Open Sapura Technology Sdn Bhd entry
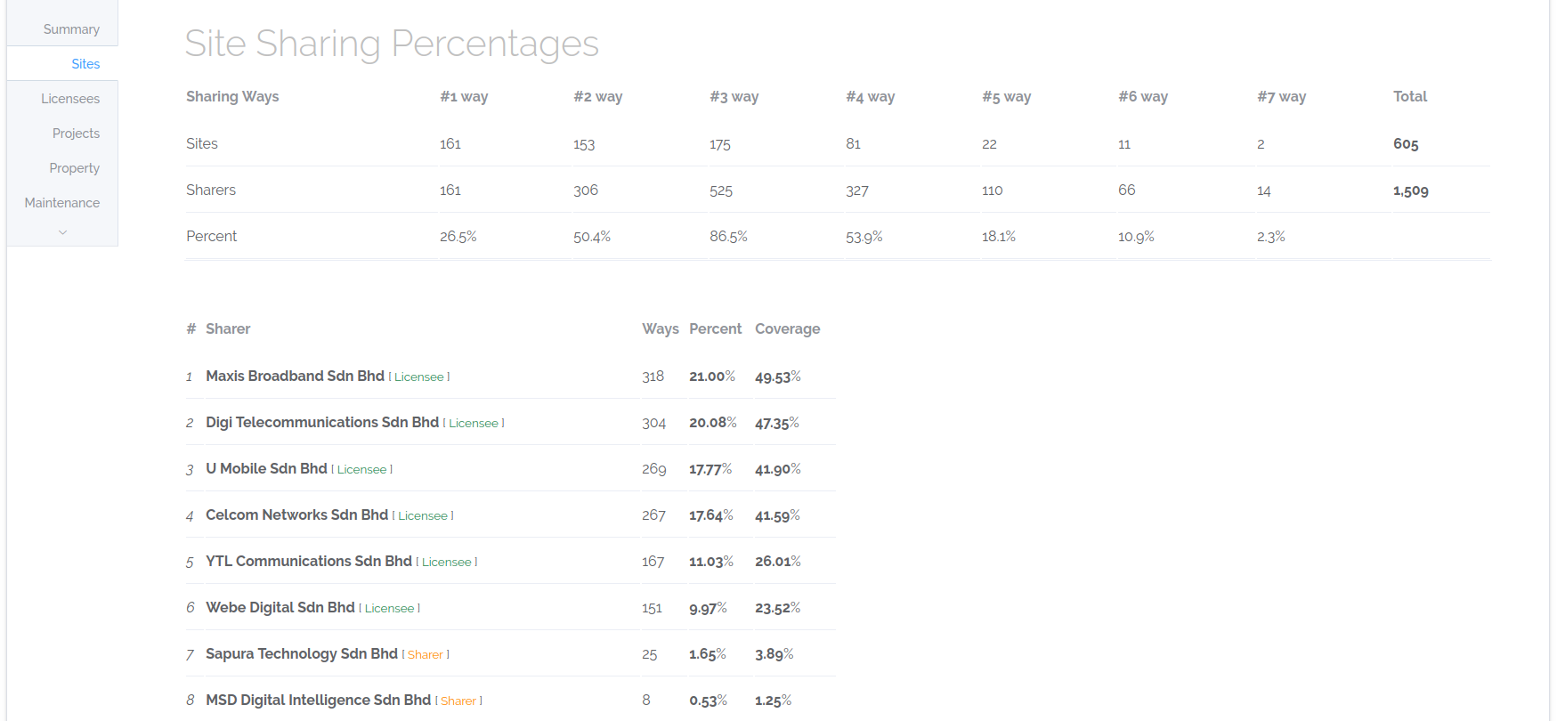The image size is (1557, 721). tap(302, 653)
